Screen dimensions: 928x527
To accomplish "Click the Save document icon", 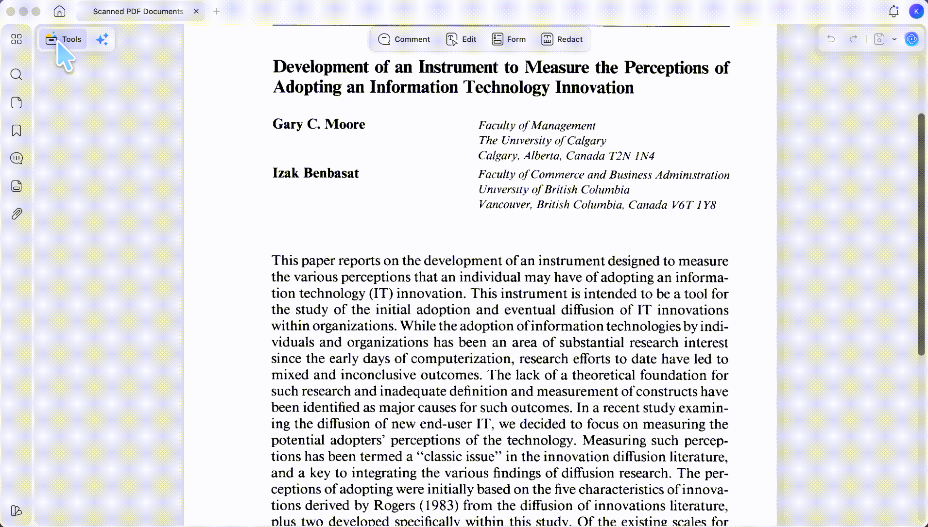I will coord(879,39).
